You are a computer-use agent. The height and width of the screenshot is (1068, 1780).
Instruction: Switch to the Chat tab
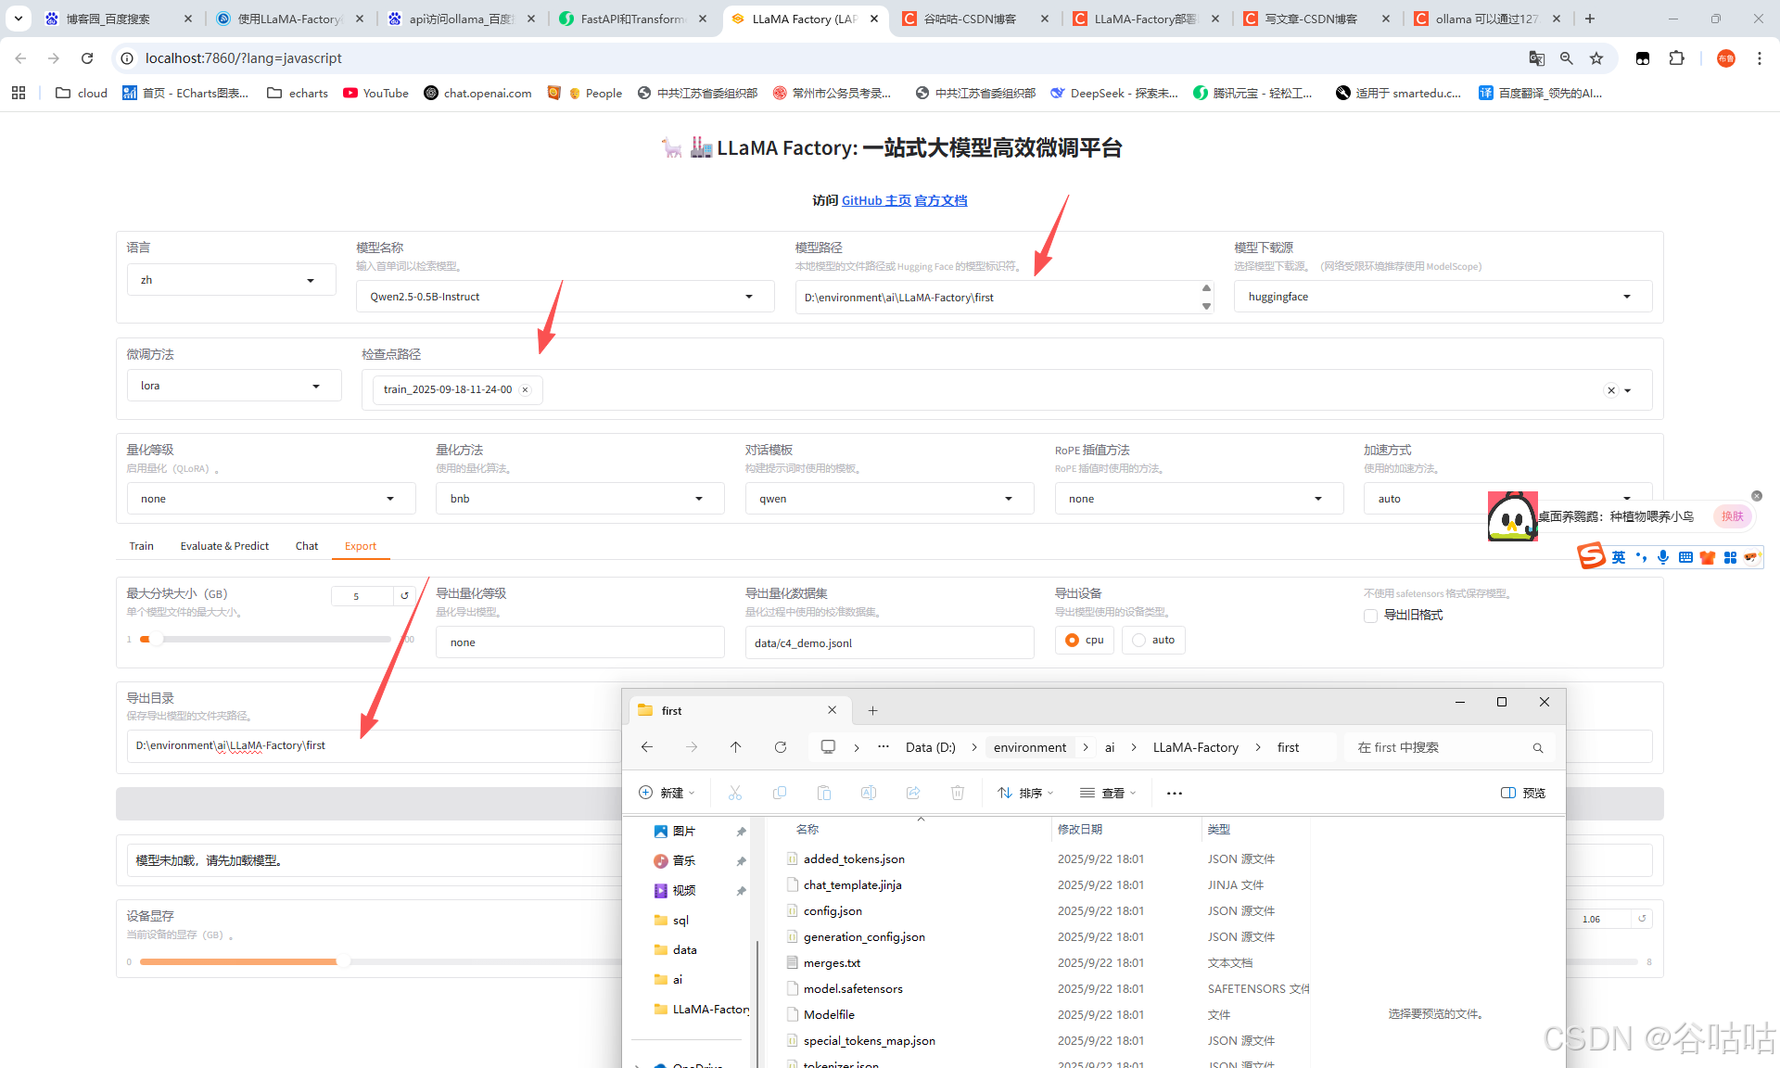pos(307,546)
